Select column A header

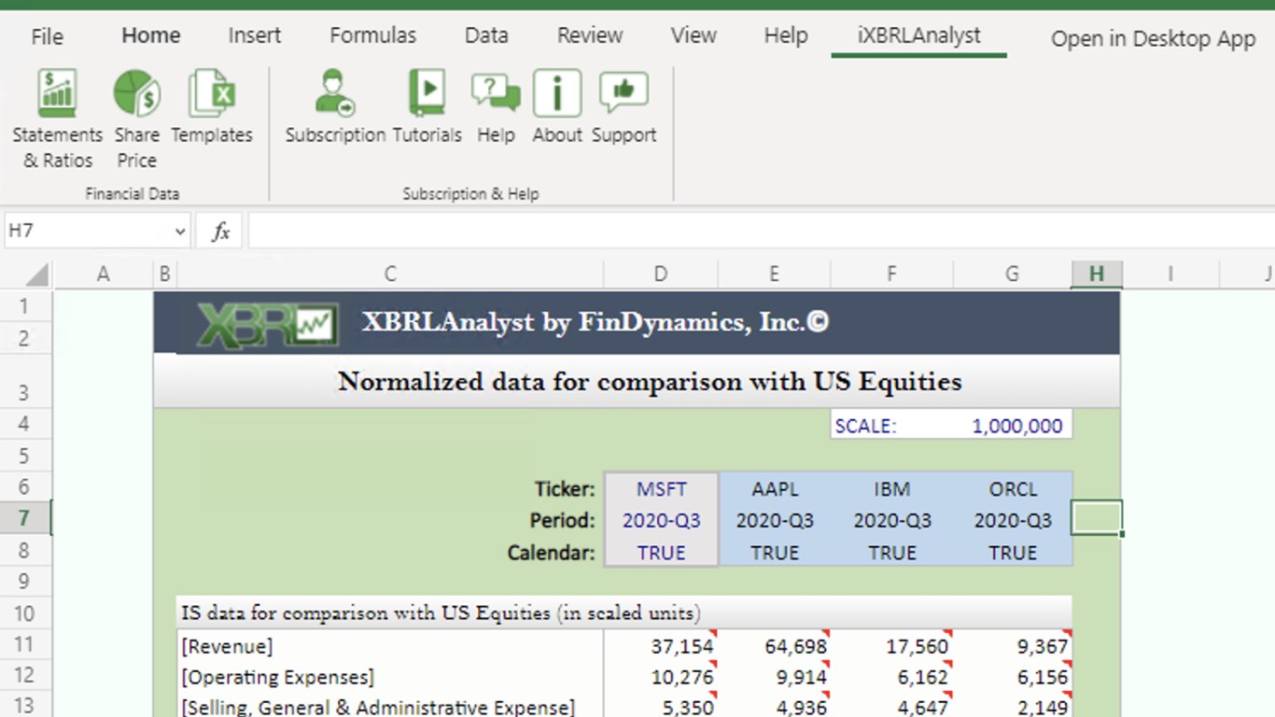pos(103,274)
